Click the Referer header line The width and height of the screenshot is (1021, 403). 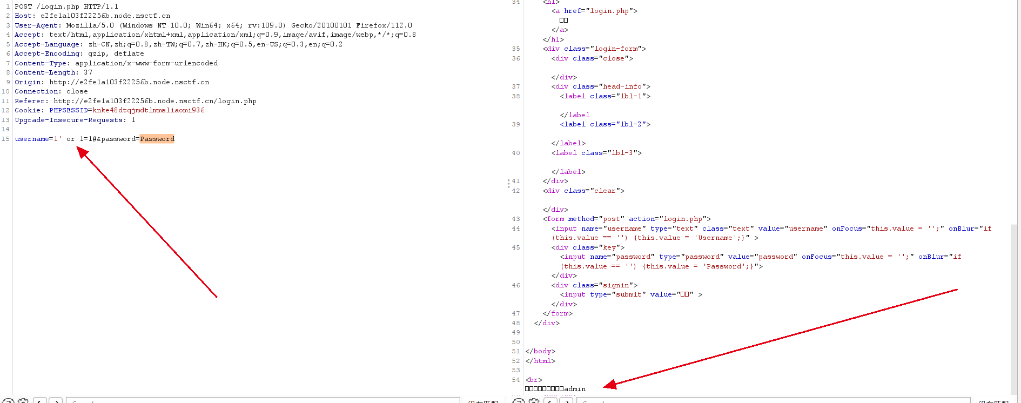point(135,101)
